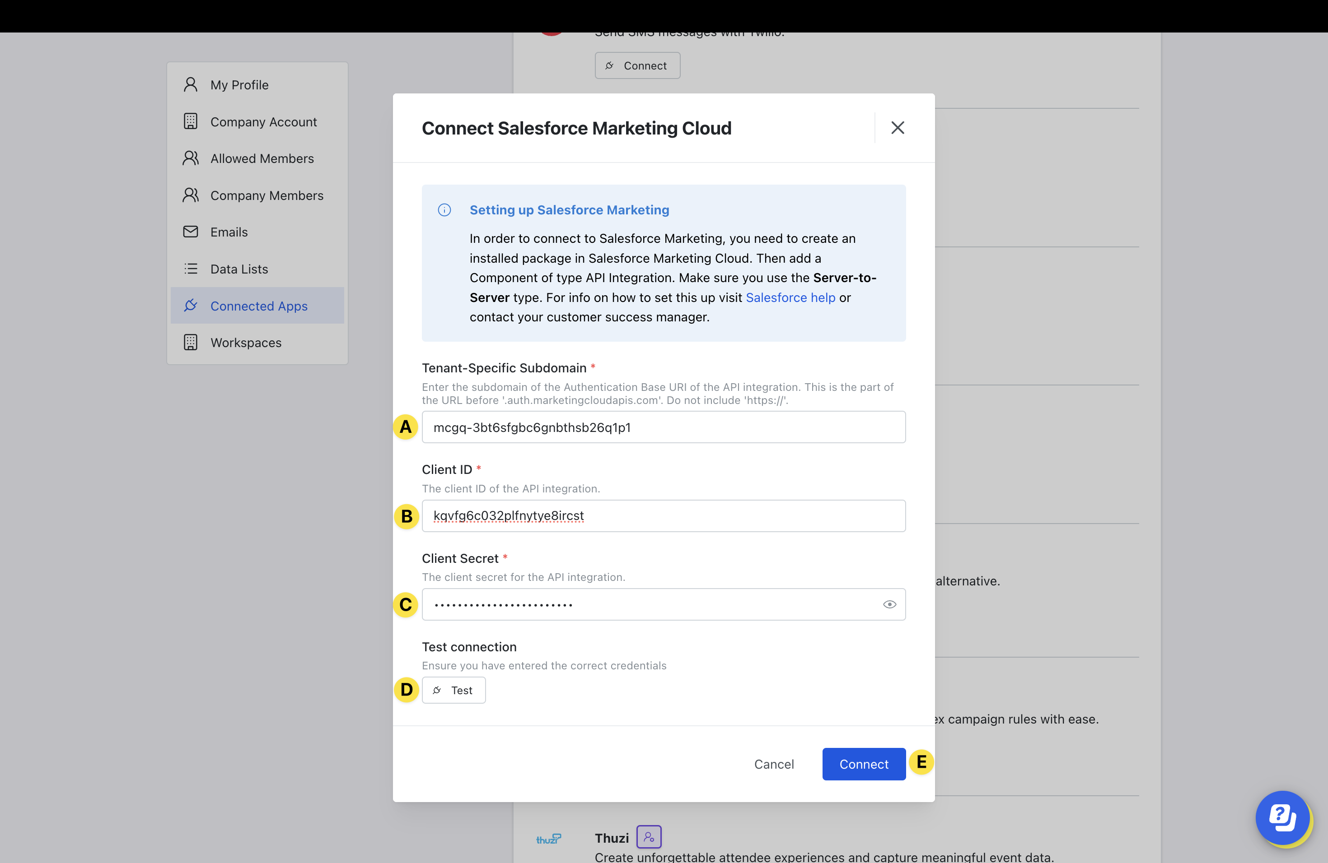Open Allowed Members in sidebar
This screenshot has height=863, width=1328.
point(262,158)
